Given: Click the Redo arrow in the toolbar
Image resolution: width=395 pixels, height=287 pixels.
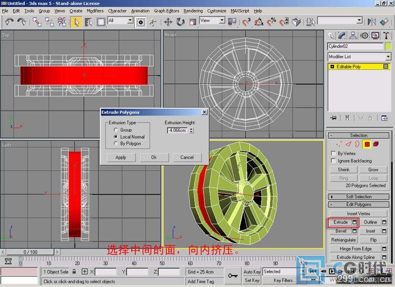Looking at the screenshot, I should 21,22.
